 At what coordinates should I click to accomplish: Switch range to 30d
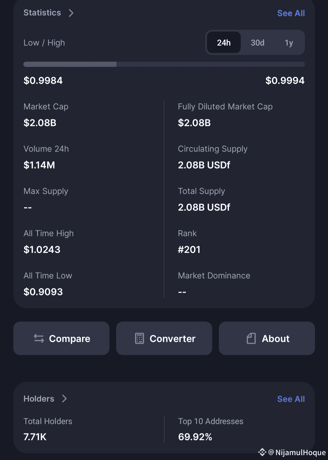click(257, 43)
